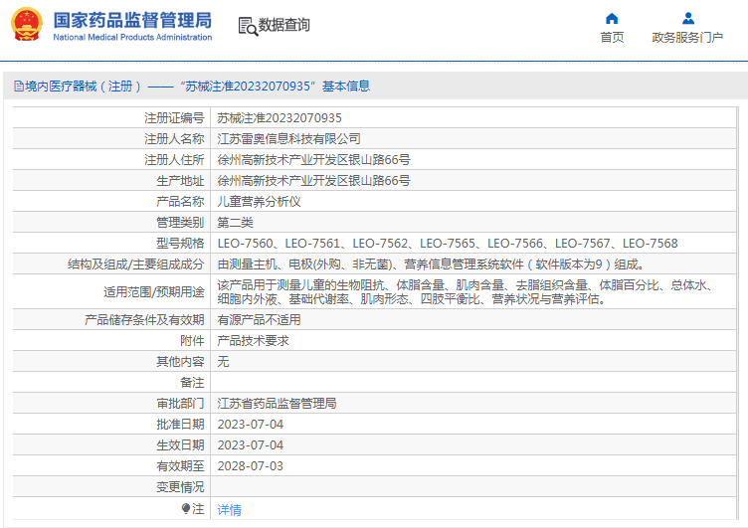Click the 其他内容 value 无

click(223, 362)
